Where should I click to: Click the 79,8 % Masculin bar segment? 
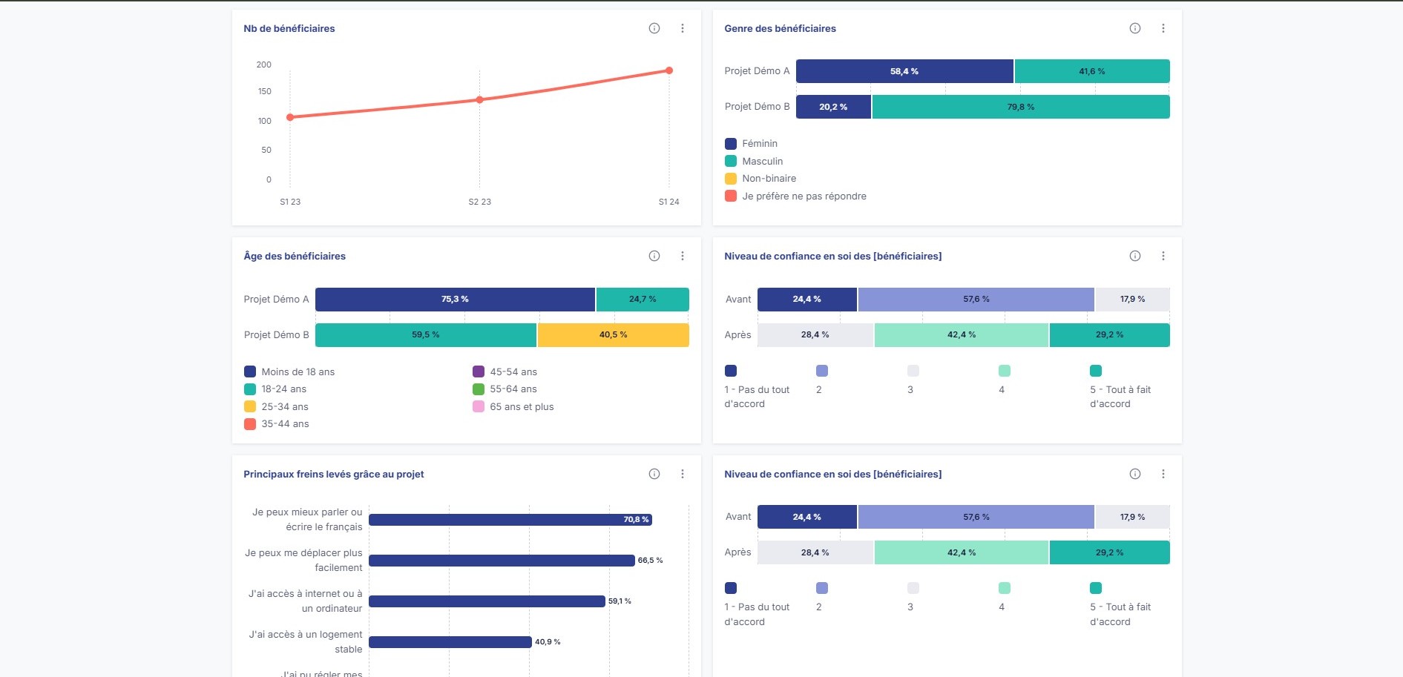(1020, 107)
